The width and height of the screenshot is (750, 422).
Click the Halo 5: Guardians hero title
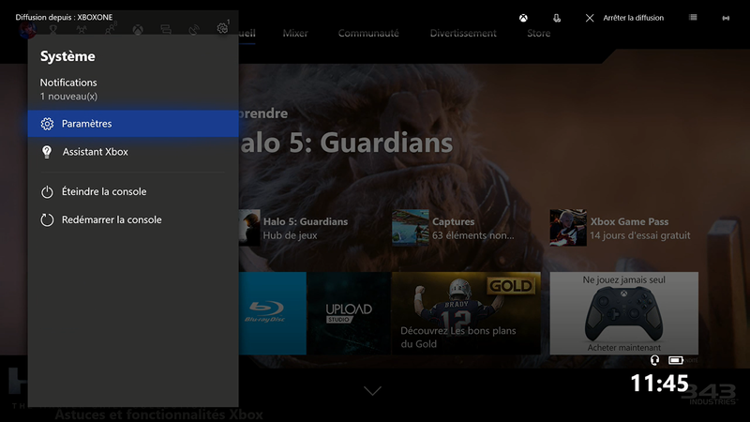pos(346,143)
